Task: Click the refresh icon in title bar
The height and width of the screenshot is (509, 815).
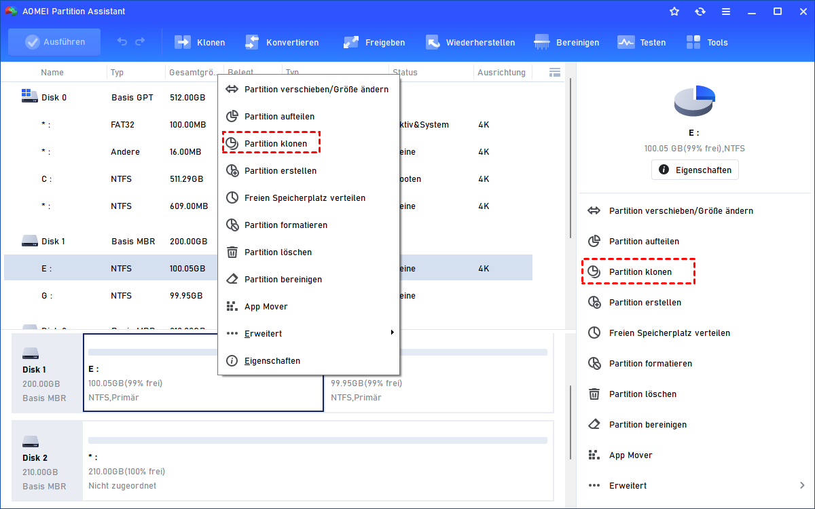Action: pyautogui.click(x=700, y=12)
